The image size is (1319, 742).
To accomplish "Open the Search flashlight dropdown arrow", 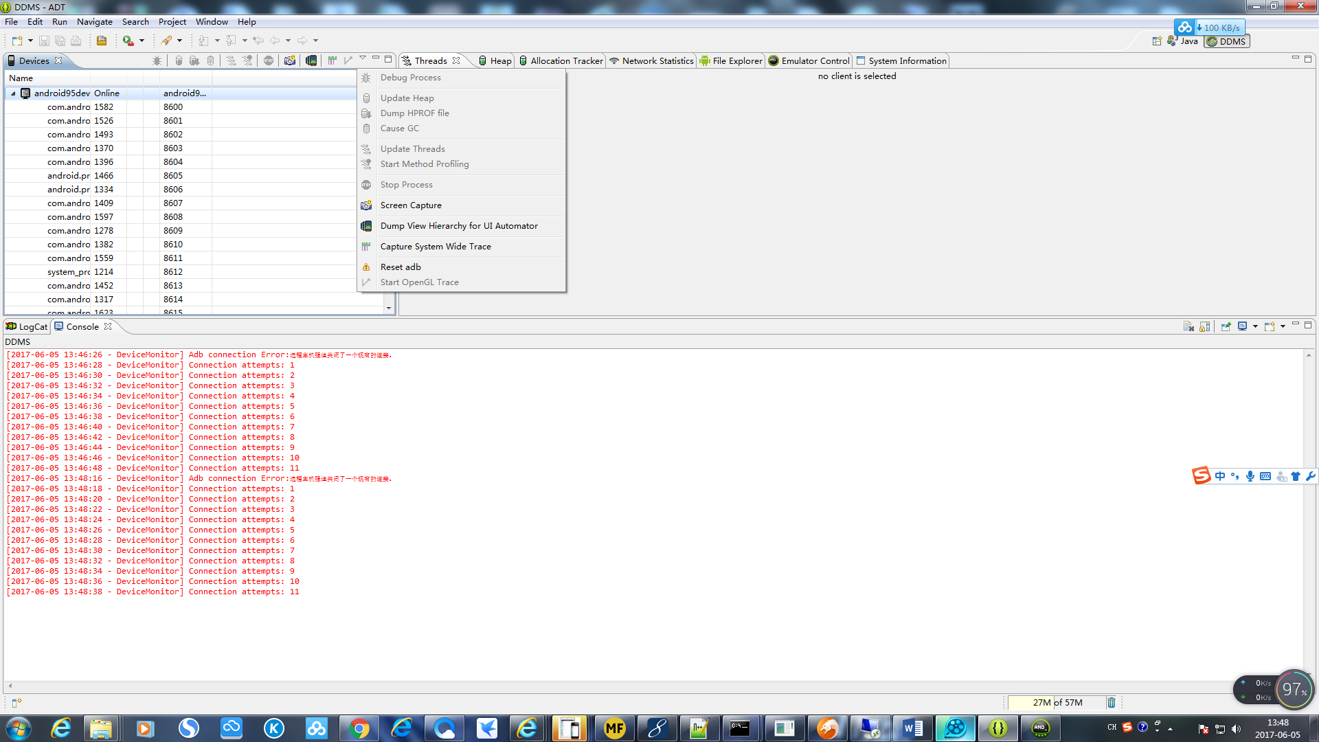I will tap(180, 41).
